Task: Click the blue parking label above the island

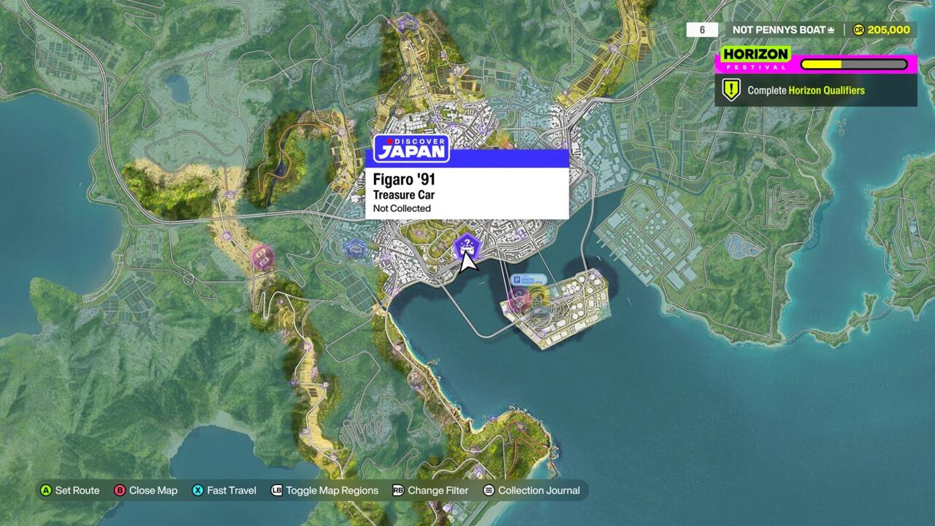Action: (527, 280)
